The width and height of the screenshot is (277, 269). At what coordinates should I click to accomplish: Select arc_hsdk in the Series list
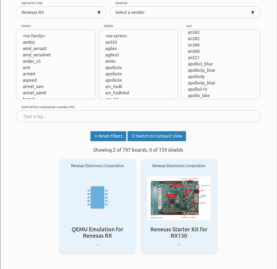(114, 87)
